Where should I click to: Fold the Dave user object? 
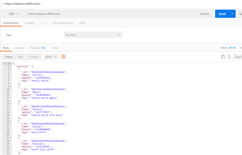[11, 86]
